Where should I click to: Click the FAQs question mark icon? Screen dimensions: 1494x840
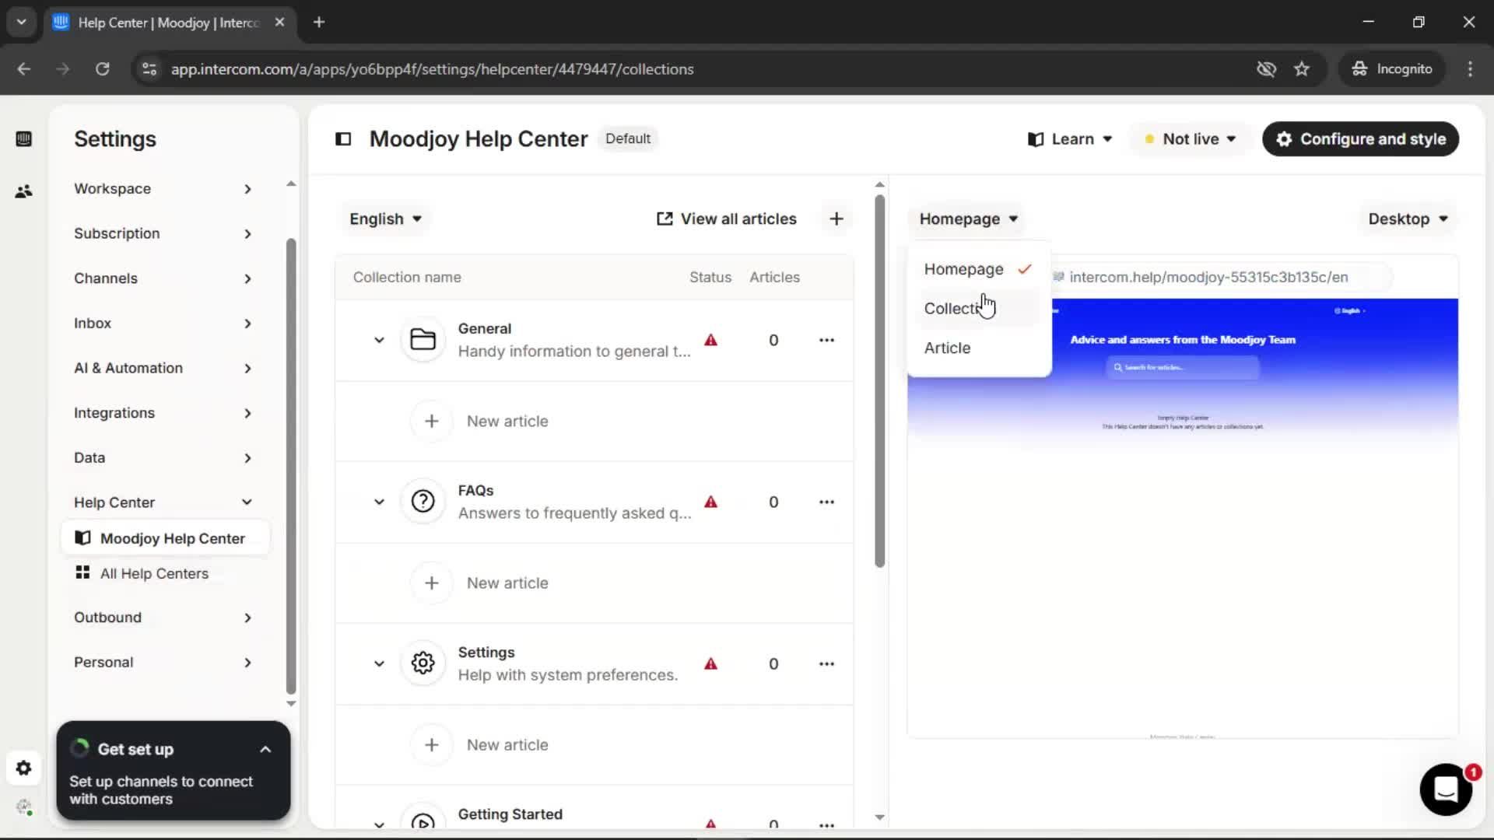point(423,502)
